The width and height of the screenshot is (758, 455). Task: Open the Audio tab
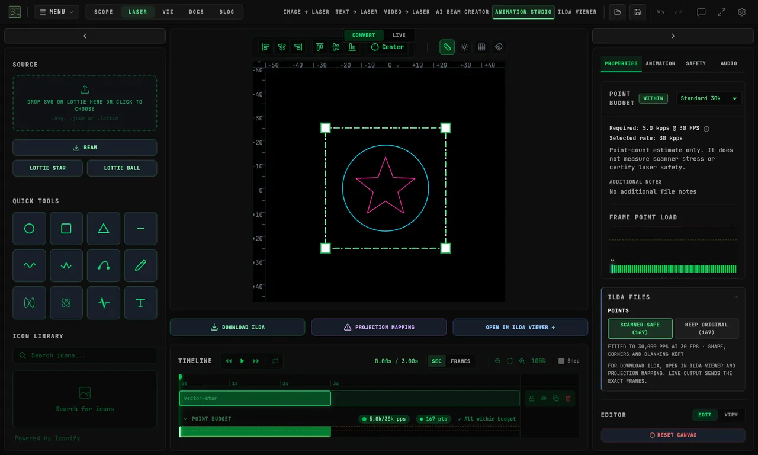(x=728, y=63)
